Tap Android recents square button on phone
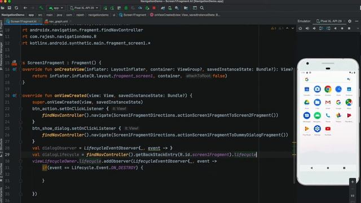The image size is (361, 203). (x=344, y=168)
